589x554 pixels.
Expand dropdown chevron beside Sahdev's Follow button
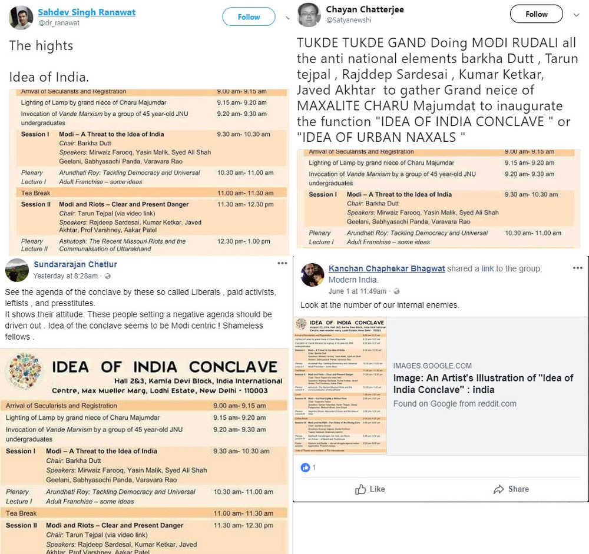click(288, 18)
